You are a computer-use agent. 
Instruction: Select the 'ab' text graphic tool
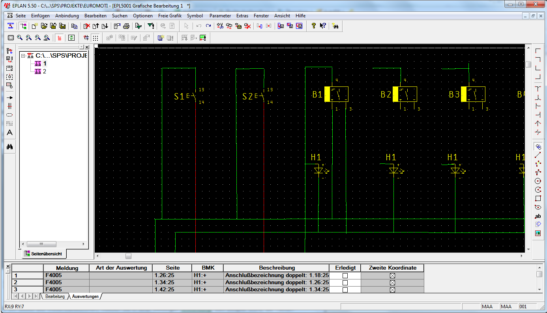tap(538, 216)
